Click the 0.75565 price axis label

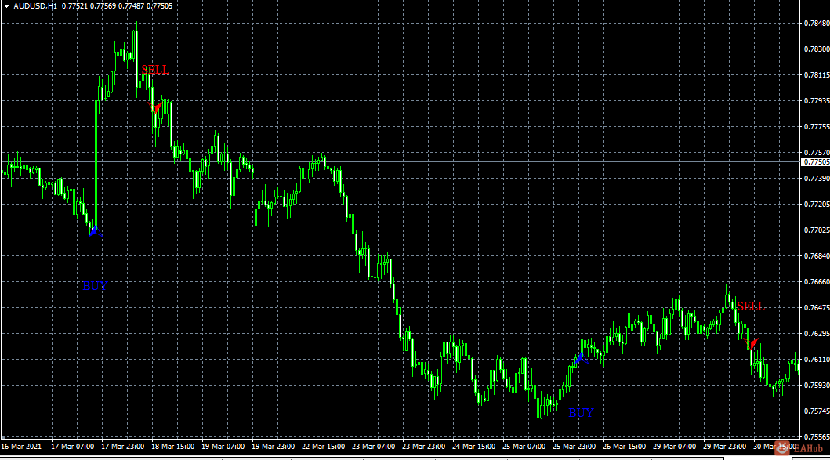[x=816, y=437]
